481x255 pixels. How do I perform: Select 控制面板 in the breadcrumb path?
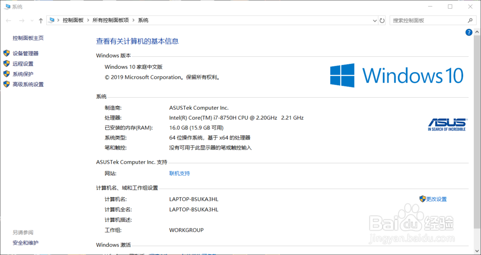click(x=73, y=20)
